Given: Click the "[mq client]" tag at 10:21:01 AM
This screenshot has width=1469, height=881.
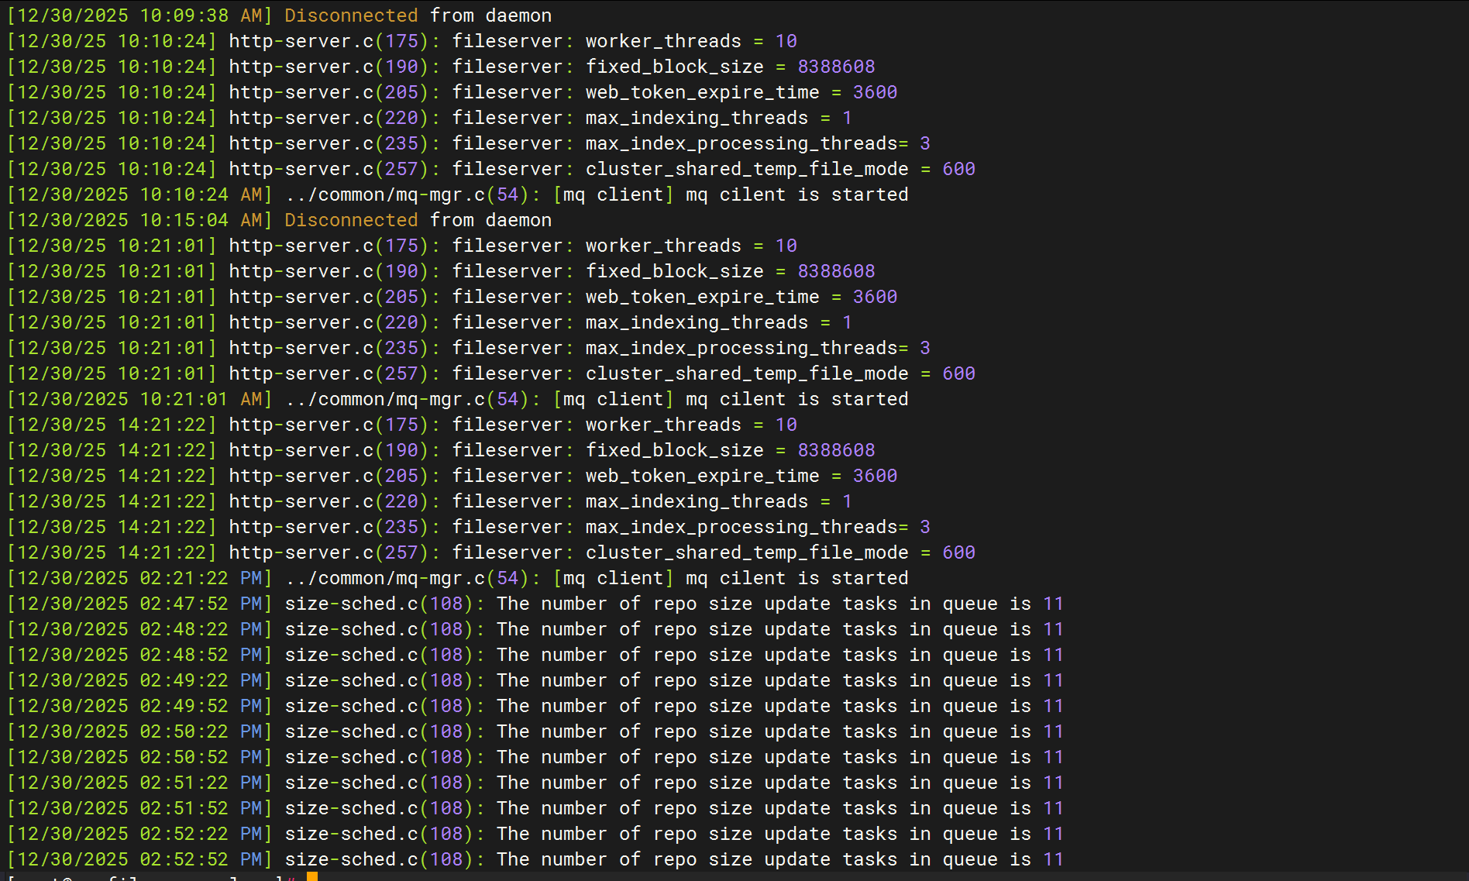Looking at the screenshot, I should coord(608,399).
